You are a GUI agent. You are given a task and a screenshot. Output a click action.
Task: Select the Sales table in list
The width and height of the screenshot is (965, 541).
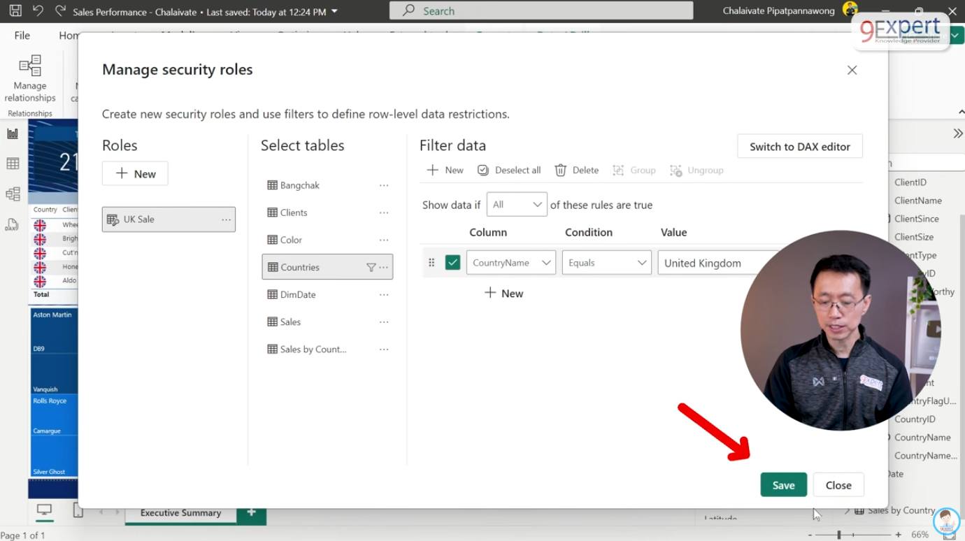coord(290,322)
